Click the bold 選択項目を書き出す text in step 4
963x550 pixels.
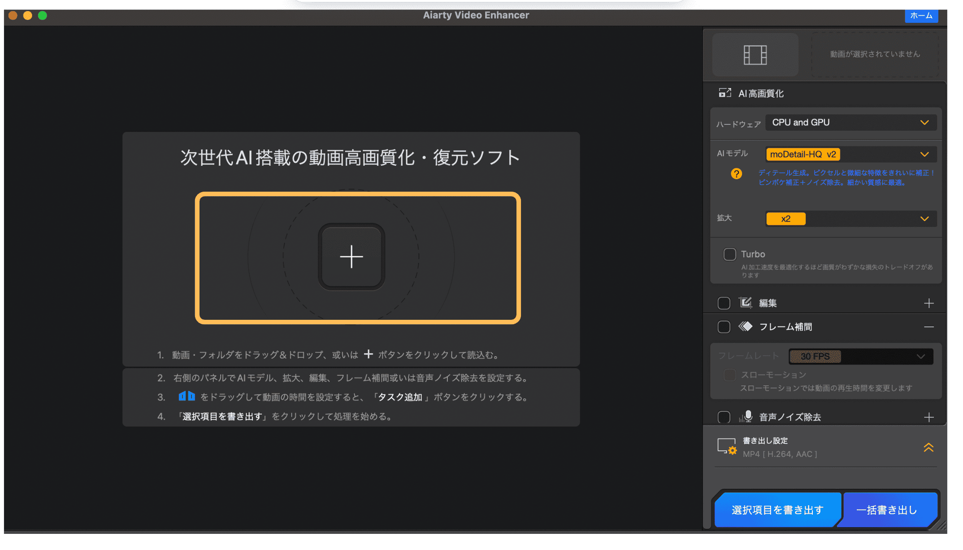click(x=222, y=416)
